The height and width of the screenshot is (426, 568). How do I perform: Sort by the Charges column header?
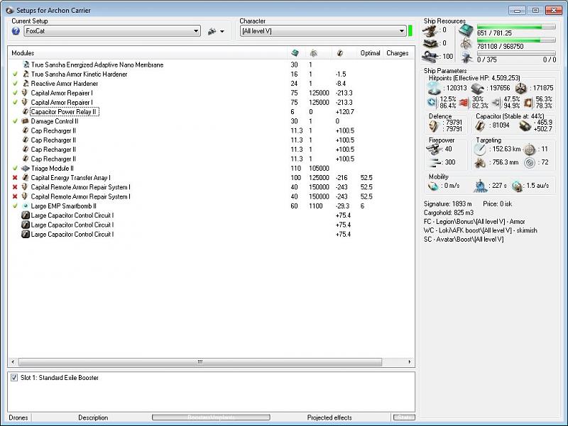click(398, 53)
